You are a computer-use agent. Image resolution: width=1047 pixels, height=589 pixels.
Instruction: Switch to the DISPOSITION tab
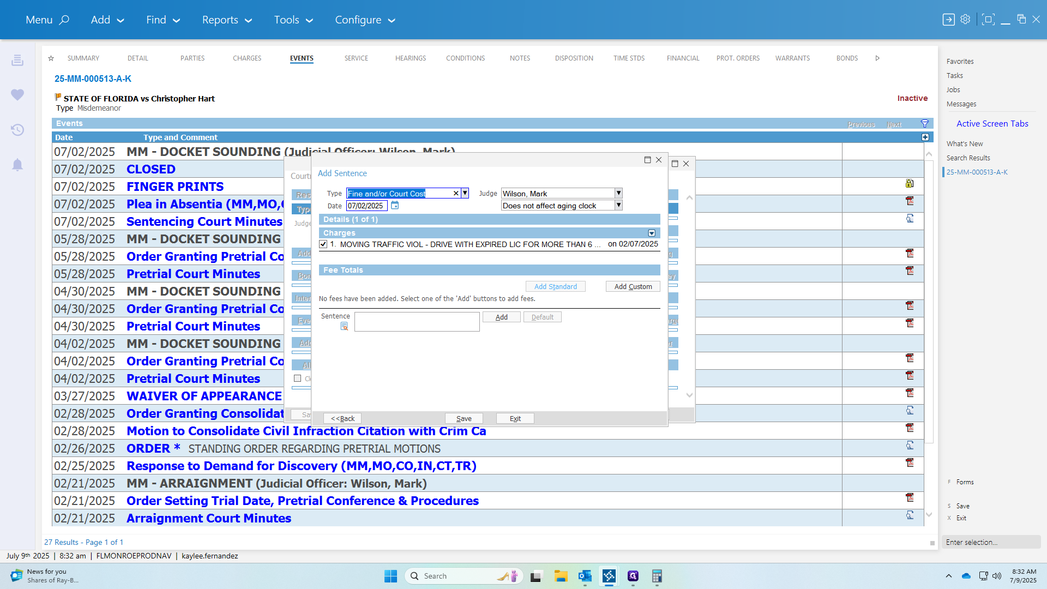(x=574, y=58)
